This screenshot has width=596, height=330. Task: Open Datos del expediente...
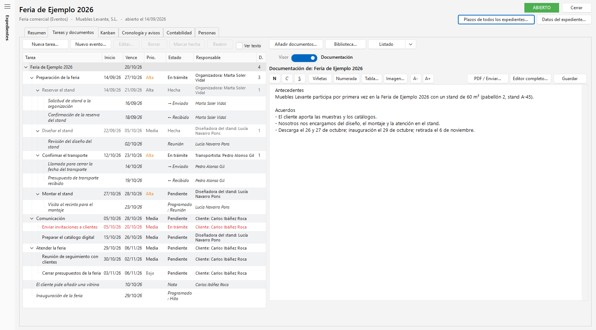[x=564, y=20]
